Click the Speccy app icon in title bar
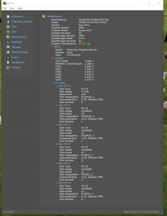Image resolution: width=167 pixels, height=216 pixels. click(x=5, y=3)
